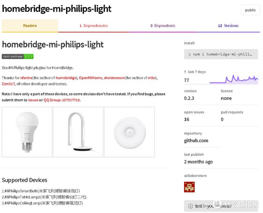This screenshot has width=263, height=213.
Task: Click the collaborator avatar icon
Action: point(189,187)
